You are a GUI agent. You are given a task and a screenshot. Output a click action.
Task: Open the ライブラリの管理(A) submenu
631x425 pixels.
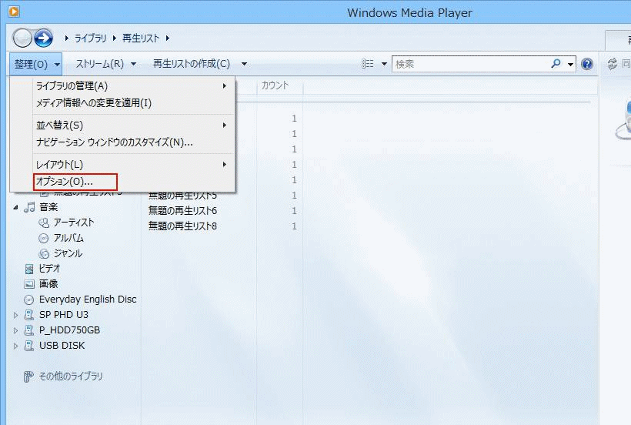coord(134,86)
